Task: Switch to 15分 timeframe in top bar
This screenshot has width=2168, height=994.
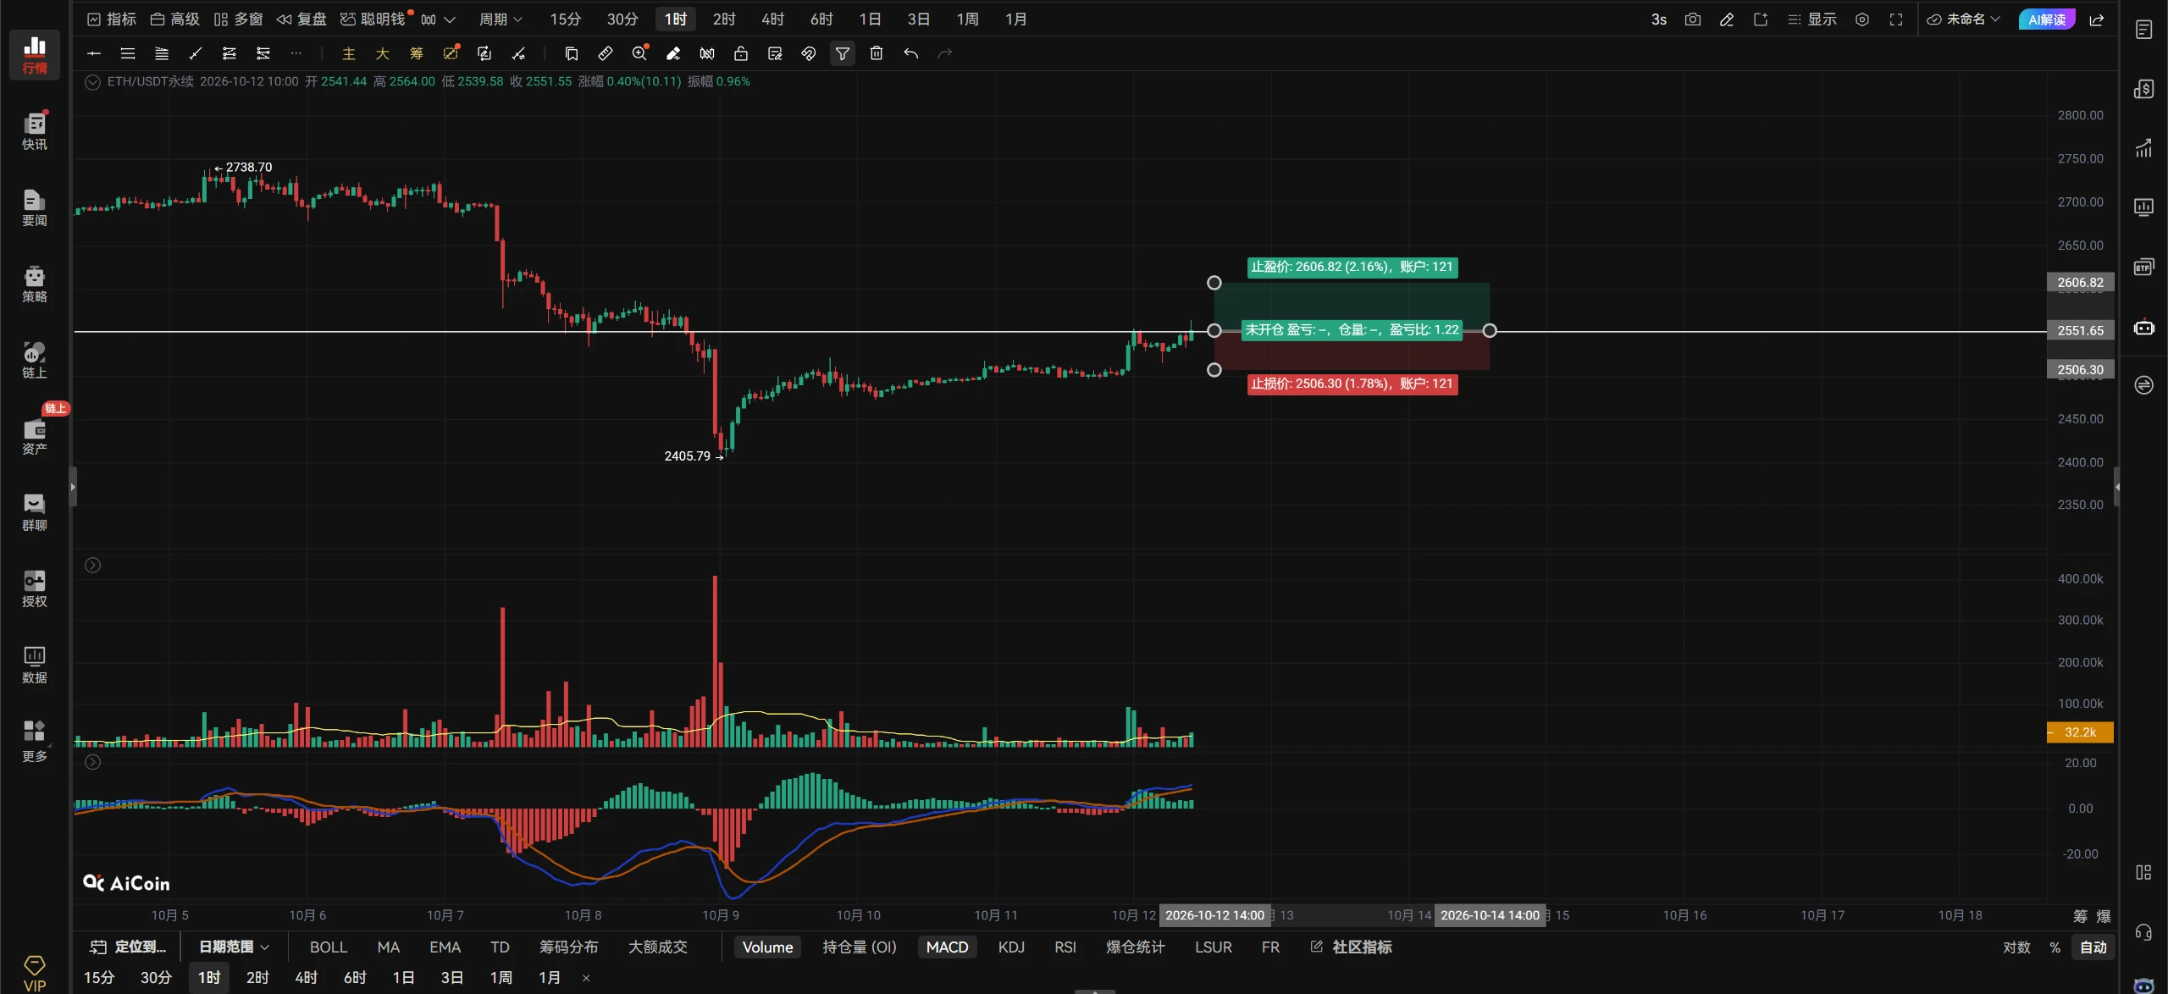Action: [x=565, y=19]
